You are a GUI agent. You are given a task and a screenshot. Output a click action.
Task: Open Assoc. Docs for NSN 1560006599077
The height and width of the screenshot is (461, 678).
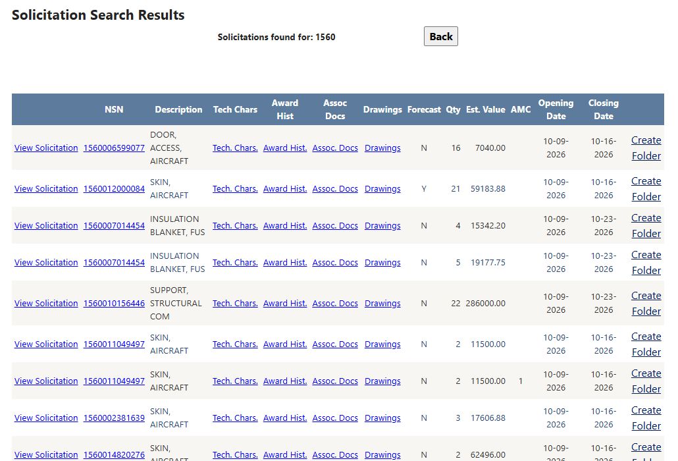[335, 148]
